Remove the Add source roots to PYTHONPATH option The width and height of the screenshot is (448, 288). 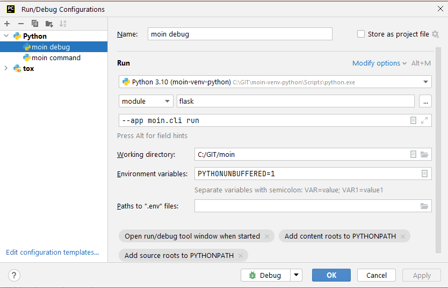click(x=241, y=255)
